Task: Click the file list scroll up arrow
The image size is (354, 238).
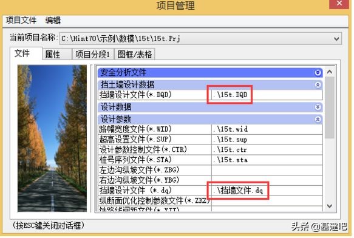Action: 329,72
